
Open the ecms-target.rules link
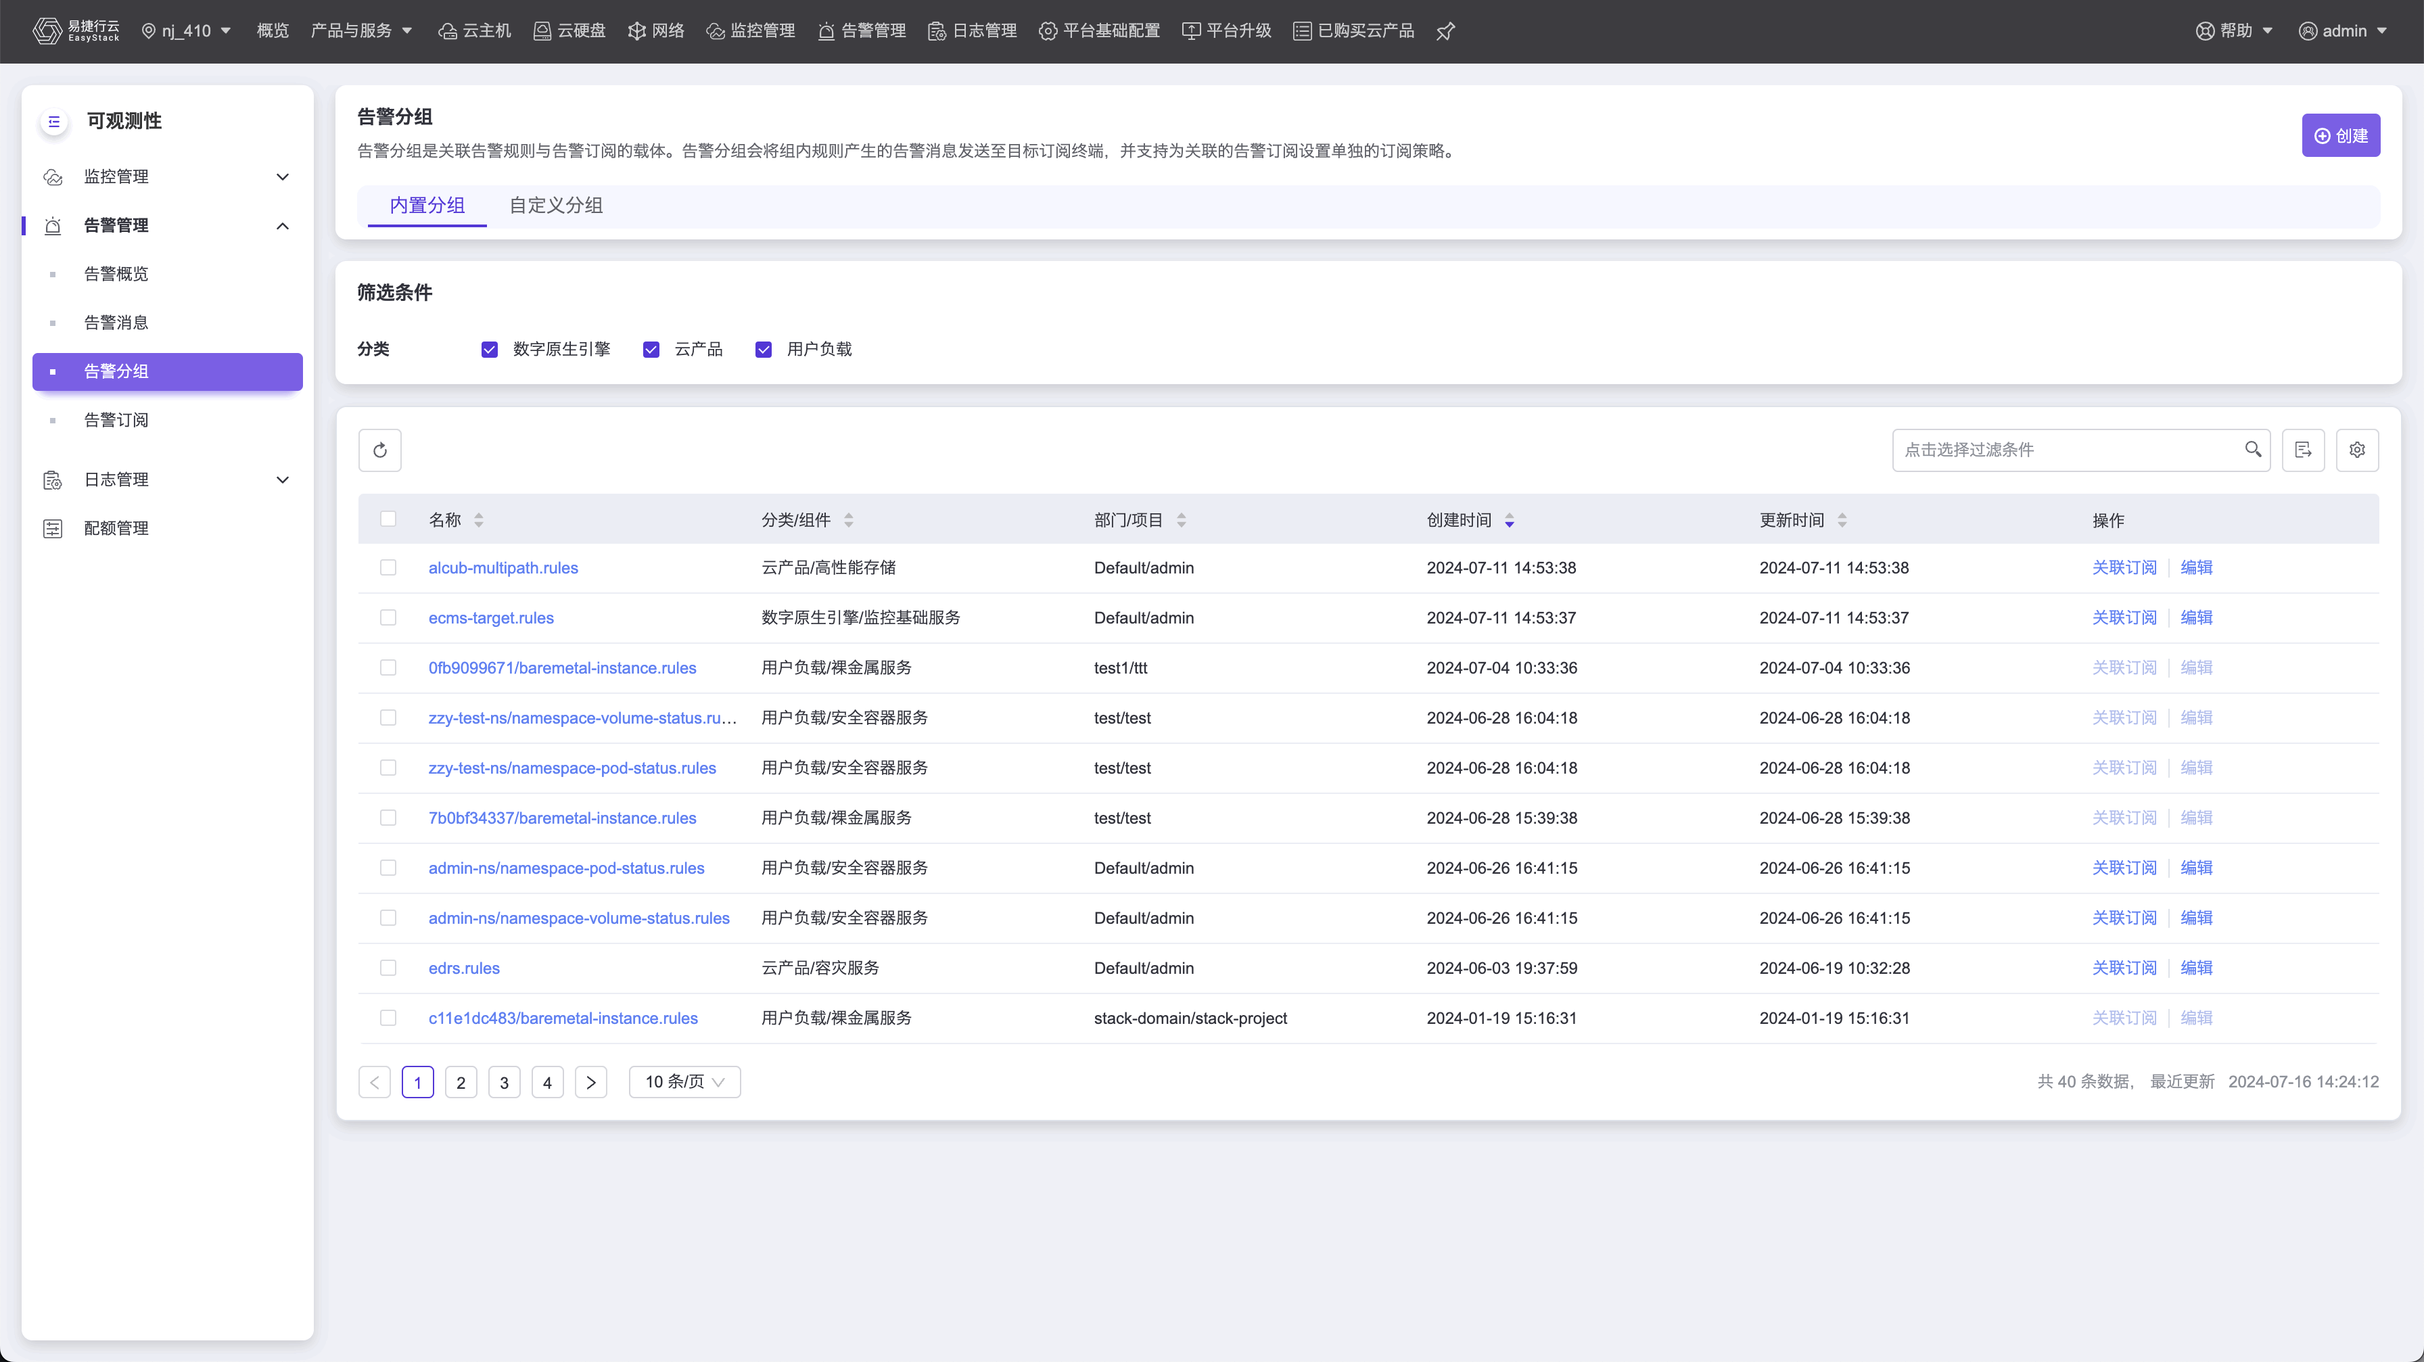490,618
